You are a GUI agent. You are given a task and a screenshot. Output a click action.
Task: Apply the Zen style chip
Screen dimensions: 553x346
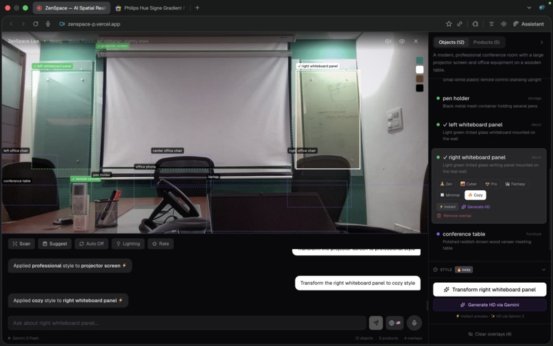pos(446,184)
